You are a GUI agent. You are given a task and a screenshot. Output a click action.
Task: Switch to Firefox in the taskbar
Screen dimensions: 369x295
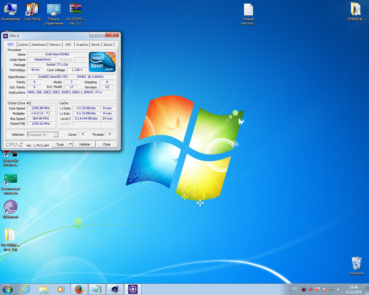pyautogui.click(x=79, y=289)
